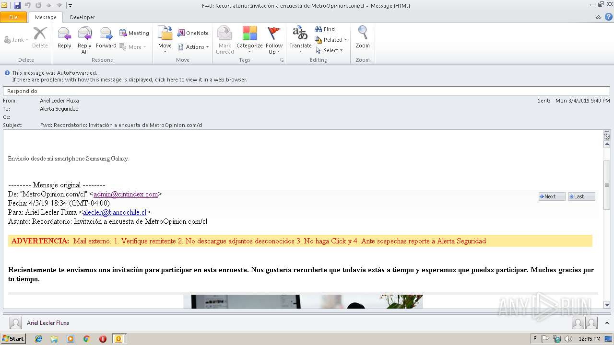Viewport: 614px width, 345px height.
Task: Click the Reply All icon
Action: [x=84, y=40]
